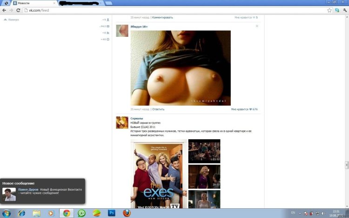
Task: Click the Windows Start button
Action: click(x=6, y=213)
